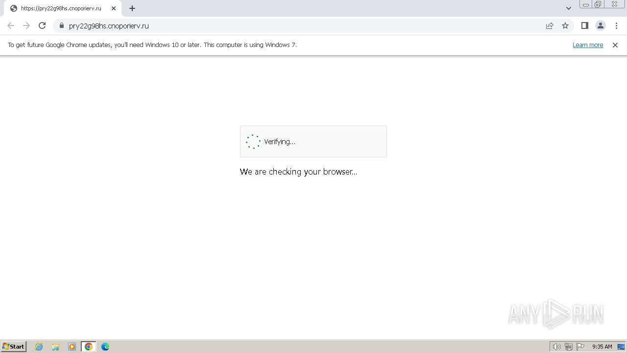
Task: Dismiss the Chrome update info bar
Action: click(x=615, y=45)
